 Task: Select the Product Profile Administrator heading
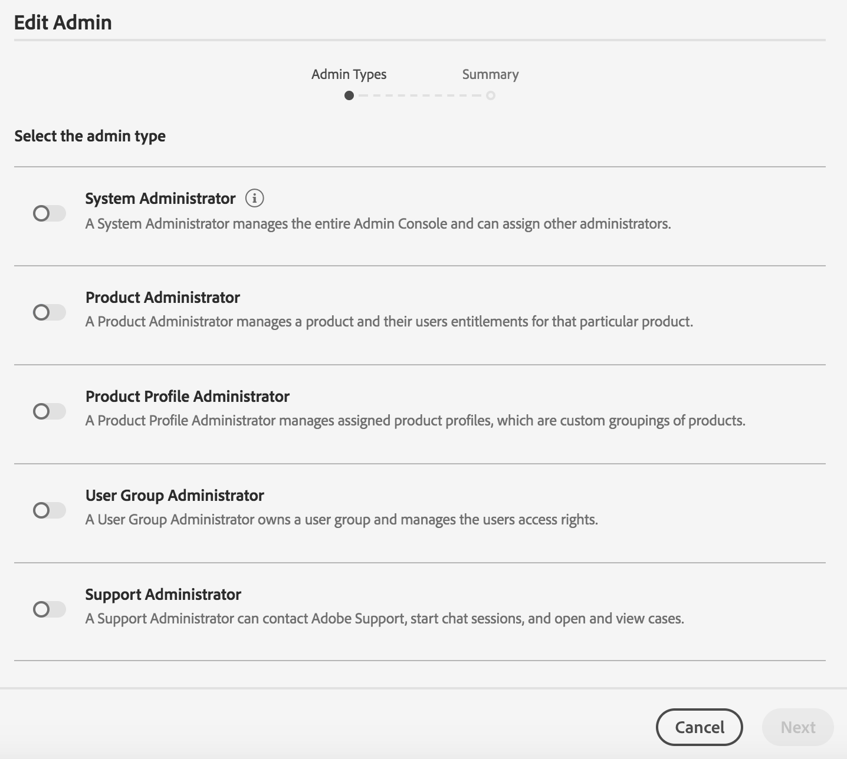[x=187, y=397]
